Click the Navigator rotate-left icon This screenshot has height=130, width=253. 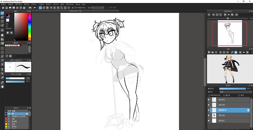pos(225,15)
